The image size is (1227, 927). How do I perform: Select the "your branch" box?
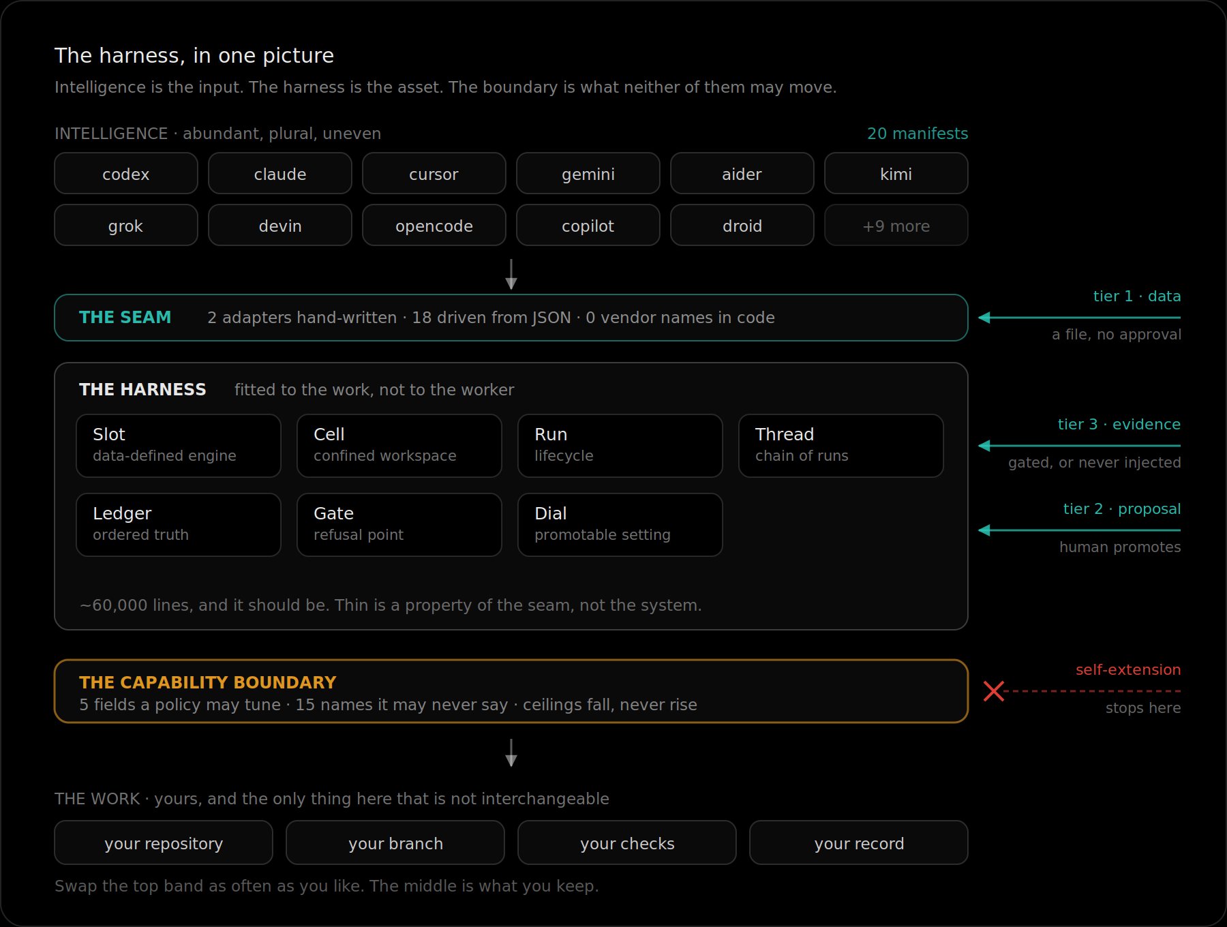pyautogui.click(x=395, y=842)
